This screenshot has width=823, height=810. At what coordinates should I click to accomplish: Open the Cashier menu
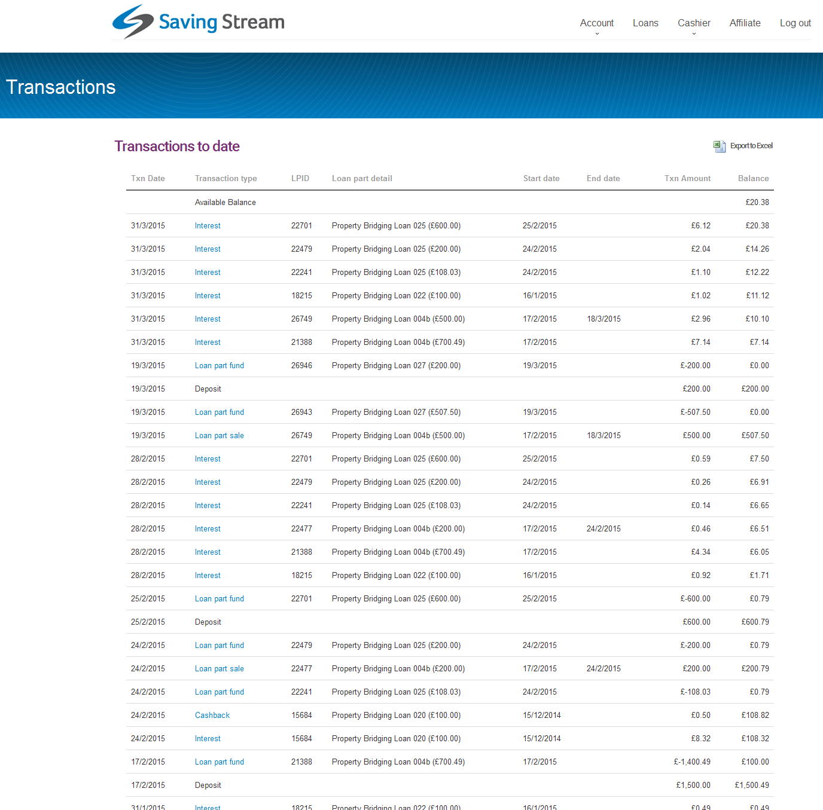694,23
